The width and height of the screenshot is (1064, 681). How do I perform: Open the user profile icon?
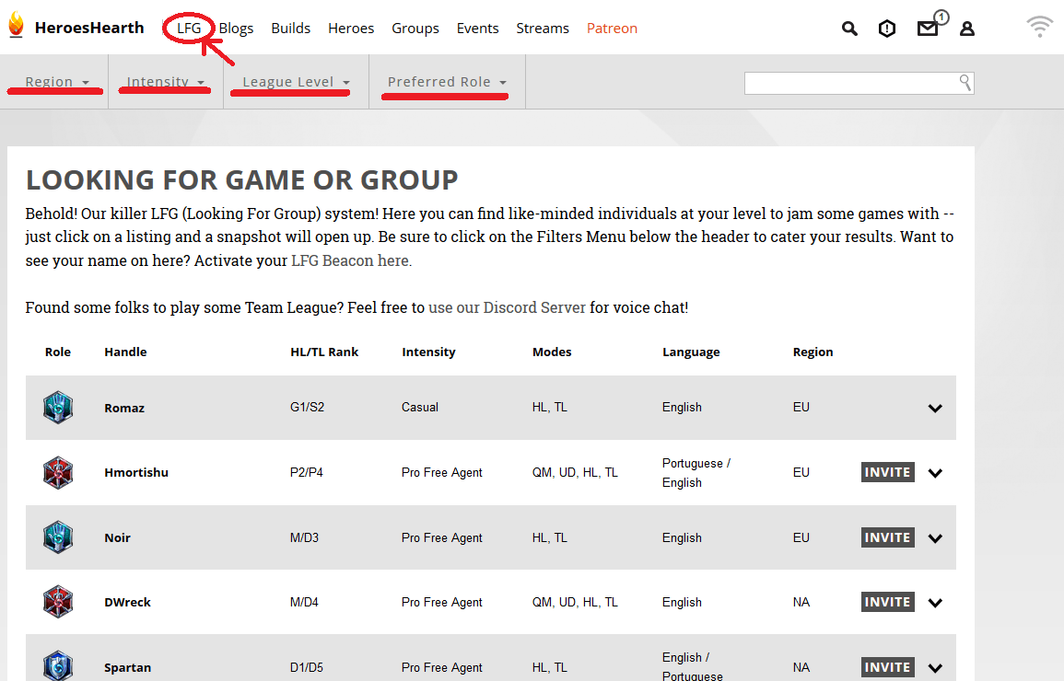click(x=967, y=29)
